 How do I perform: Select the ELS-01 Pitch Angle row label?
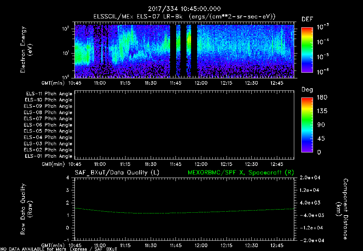click(x=49, y=156)
